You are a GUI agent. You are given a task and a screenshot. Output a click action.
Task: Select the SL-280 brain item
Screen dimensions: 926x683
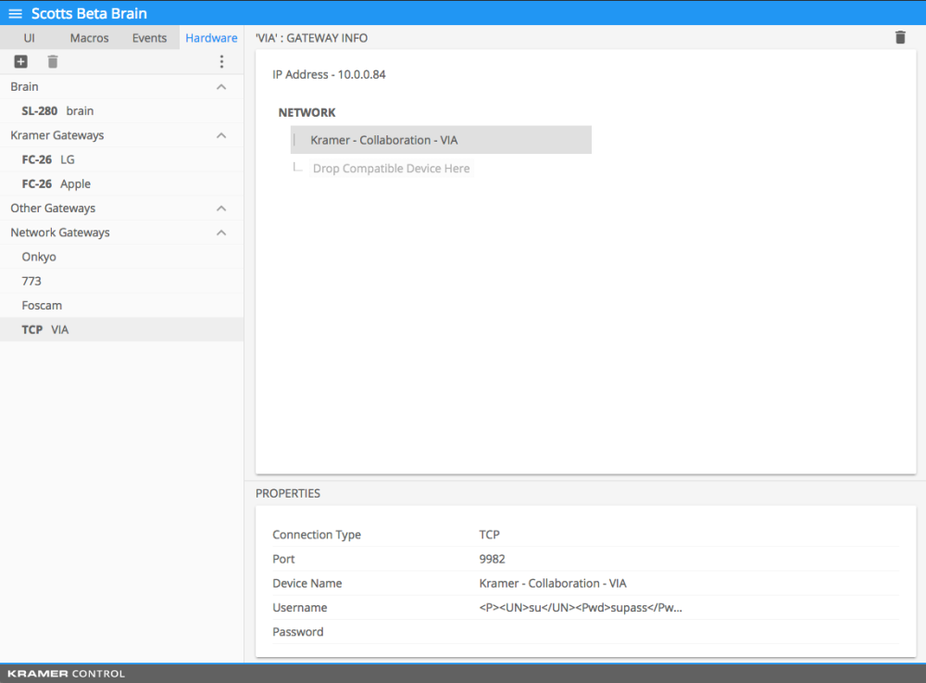coord(121,111)
